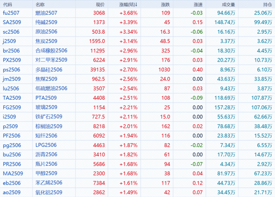
Task: Select 棕榈油2509 price value 8218
Action: [x=99, y=126]
